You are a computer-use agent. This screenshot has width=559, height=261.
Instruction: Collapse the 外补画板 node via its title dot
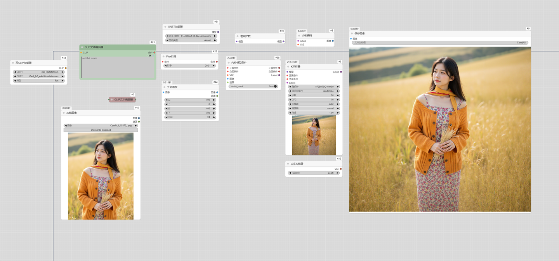tap(164, 87)
